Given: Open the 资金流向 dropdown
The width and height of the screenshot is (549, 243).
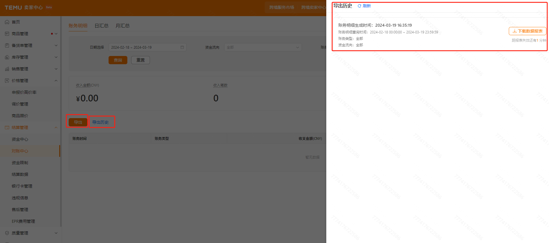Looking at the screenshot, I should (263, 47).
